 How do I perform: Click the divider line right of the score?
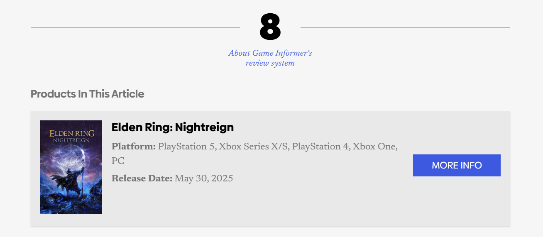(405, 27)
